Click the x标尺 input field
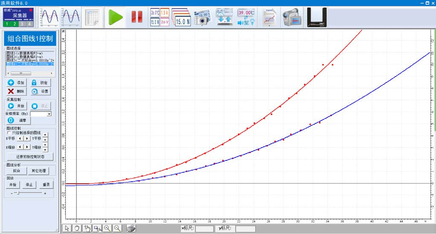The width and height of the screenshot is (436, 234). [204, 229]
